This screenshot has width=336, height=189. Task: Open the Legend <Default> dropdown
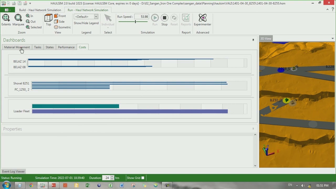[86, 17]
